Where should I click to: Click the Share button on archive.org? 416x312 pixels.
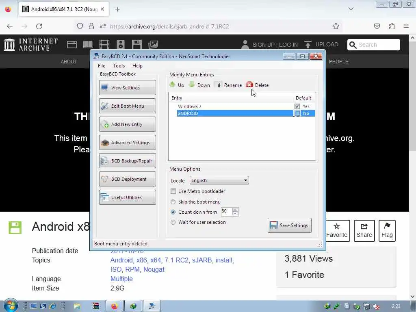pos(364,231)
